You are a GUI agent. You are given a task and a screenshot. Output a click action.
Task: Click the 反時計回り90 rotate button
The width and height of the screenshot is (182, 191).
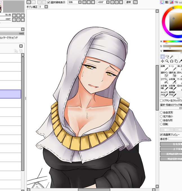171,154
